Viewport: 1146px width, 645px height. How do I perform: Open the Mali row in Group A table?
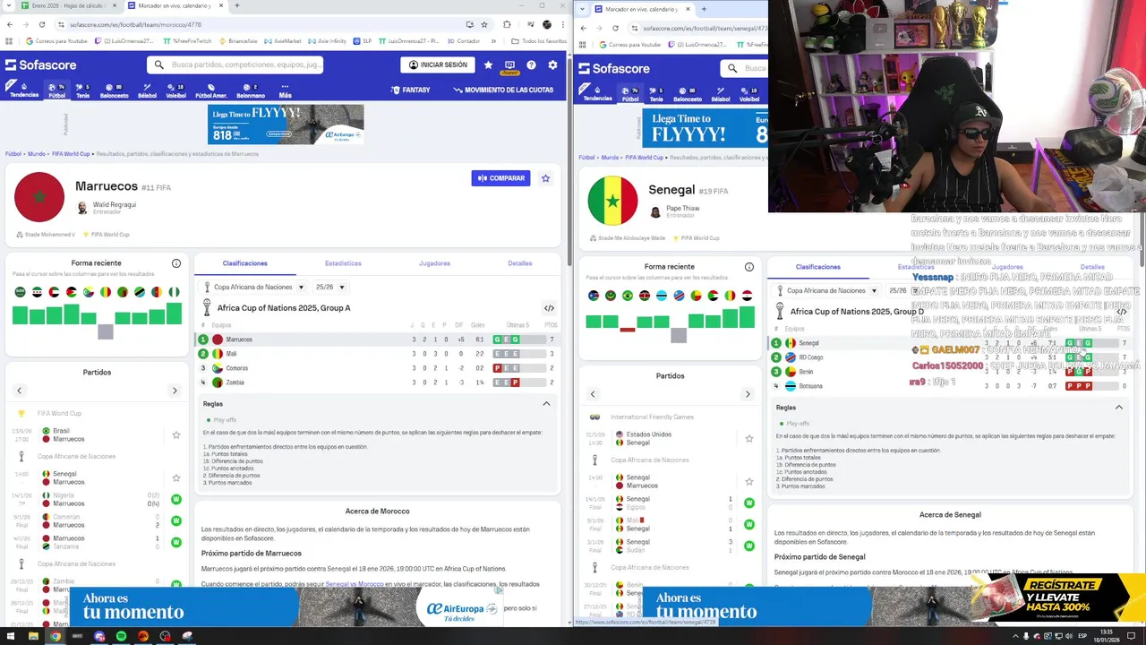pyautogui.click(x=377, y=354)
